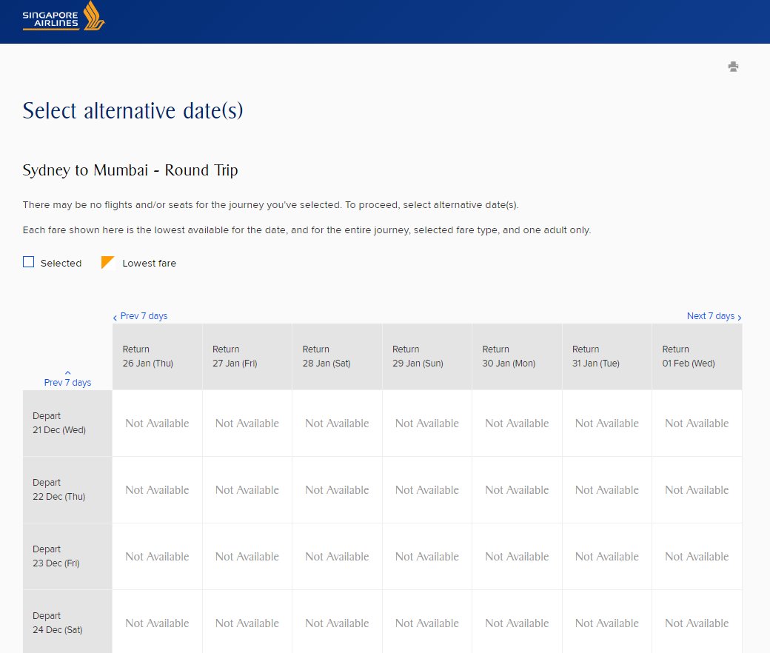This screenshot has width=770, height=653.
Task: Click Not Available cell for 24 Dec and 29 Jan
Action: pyautogui.click(x=426, y=623)
